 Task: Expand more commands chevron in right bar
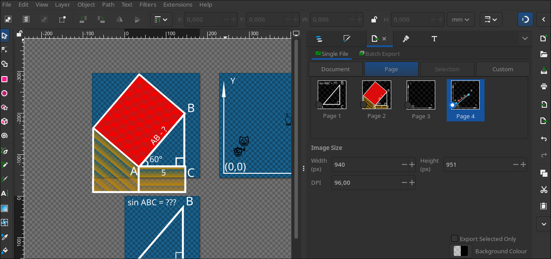coord(544,223)
